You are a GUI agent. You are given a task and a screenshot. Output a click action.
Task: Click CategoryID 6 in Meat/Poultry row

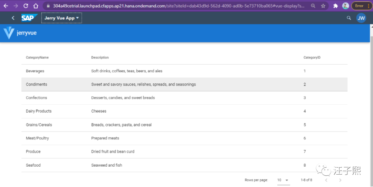(x=305, y=138)
